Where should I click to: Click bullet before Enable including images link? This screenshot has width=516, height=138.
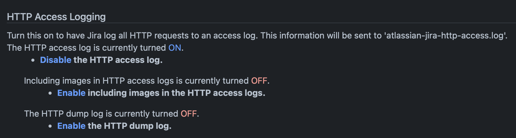[x=50, y=93]
